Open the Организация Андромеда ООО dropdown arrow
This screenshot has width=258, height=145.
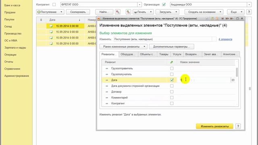click(249, 4)
